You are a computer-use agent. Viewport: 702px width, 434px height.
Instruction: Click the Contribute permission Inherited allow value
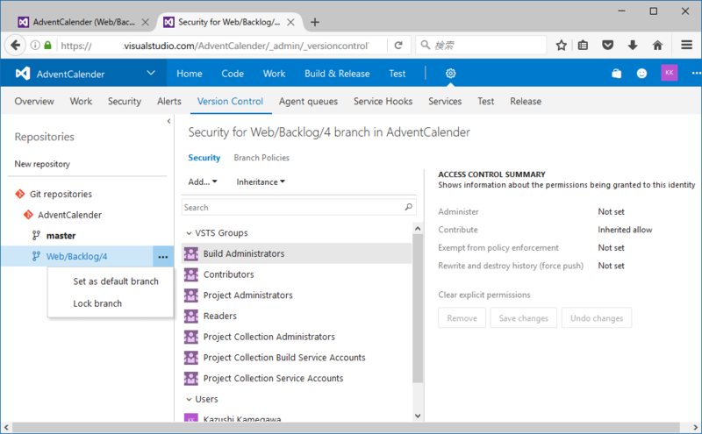(625, 230)
